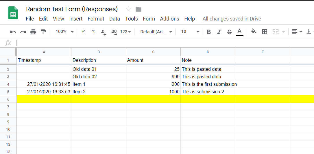Open the fill color bucket tool

(x=254, y=31)
